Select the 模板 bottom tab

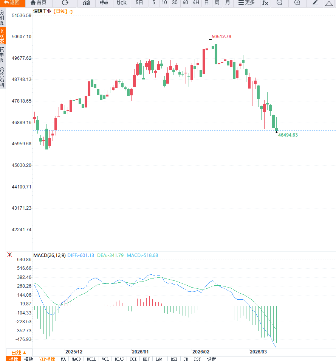pyautogui.click(x=28, y=359)
